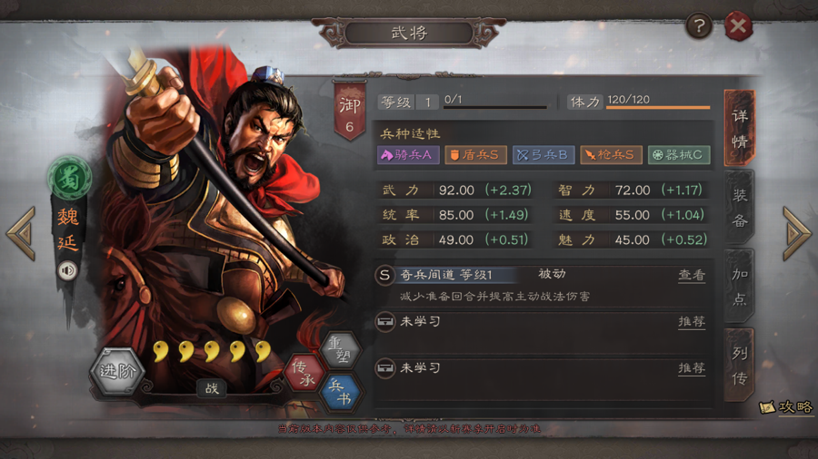This screenshot has width=818, height=459.
Task: Select the 骑兵A cavalry aptitude badge
Action: point(408,155)
